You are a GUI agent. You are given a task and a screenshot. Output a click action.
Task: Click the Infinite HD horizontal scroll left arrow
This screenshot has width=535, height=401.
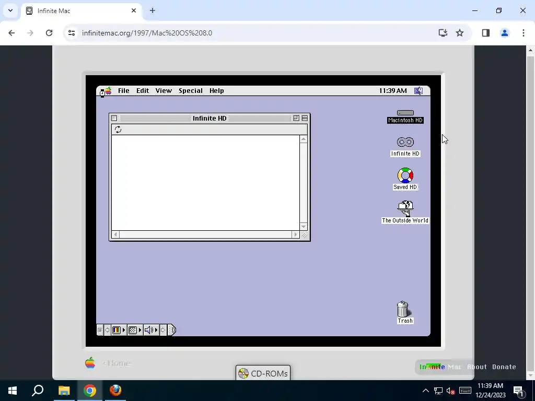pos(115,234)
